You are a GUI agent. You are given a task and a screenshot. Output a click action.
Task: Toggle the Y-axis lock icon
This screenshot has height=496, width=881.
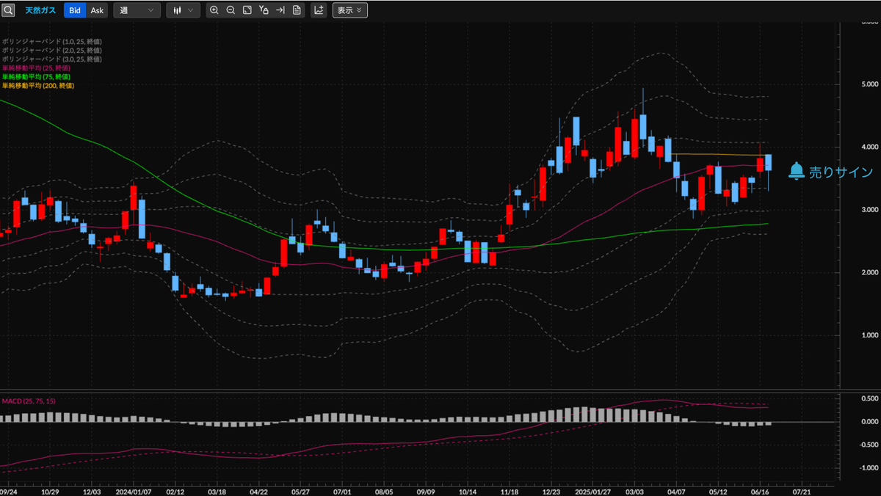[264, 10]
